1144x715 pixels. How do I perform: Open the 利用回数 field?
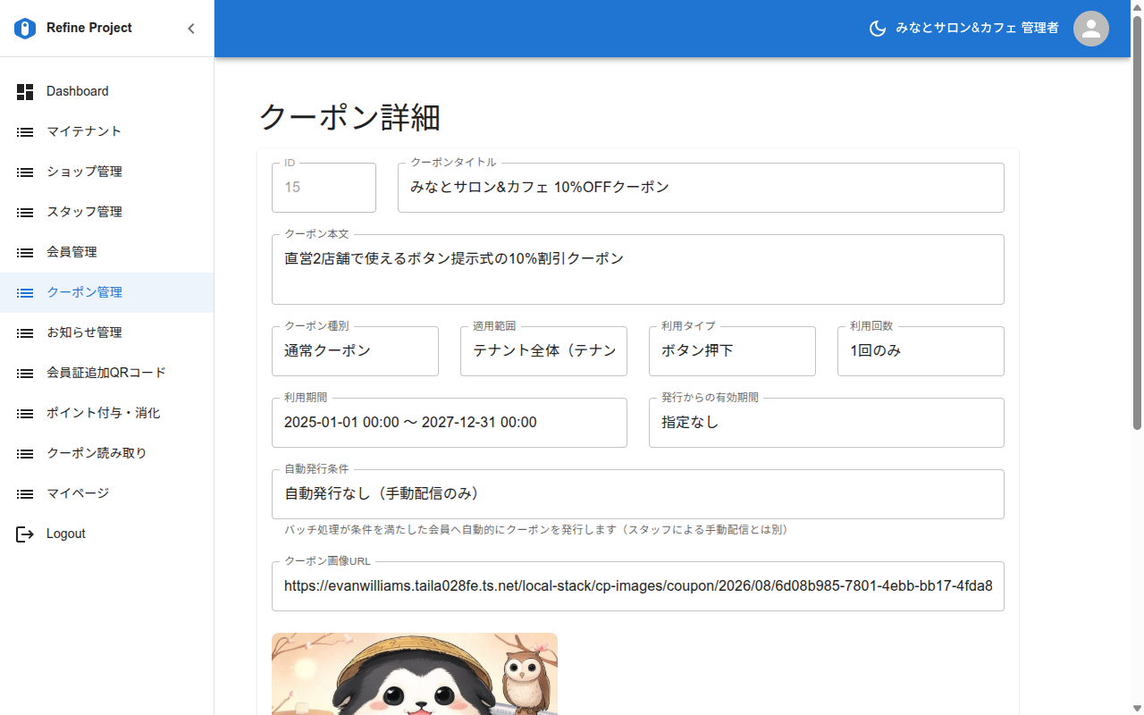tap(921, 351)
